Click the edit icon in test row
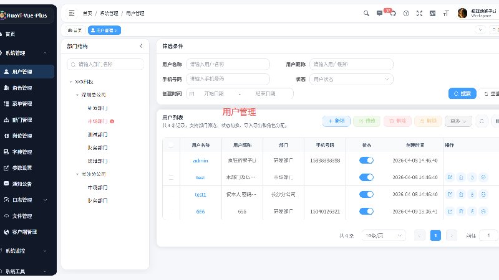This screenshot has width=499, height=280. pyautogui.click(x=450, y=177)
